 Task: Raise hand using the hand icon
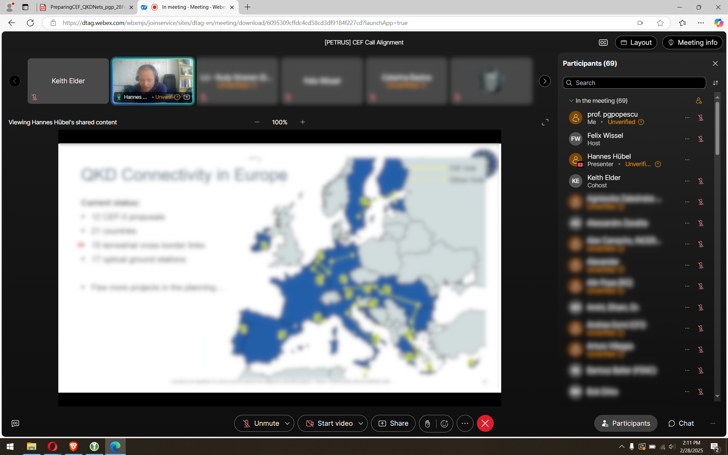point(427,424)
